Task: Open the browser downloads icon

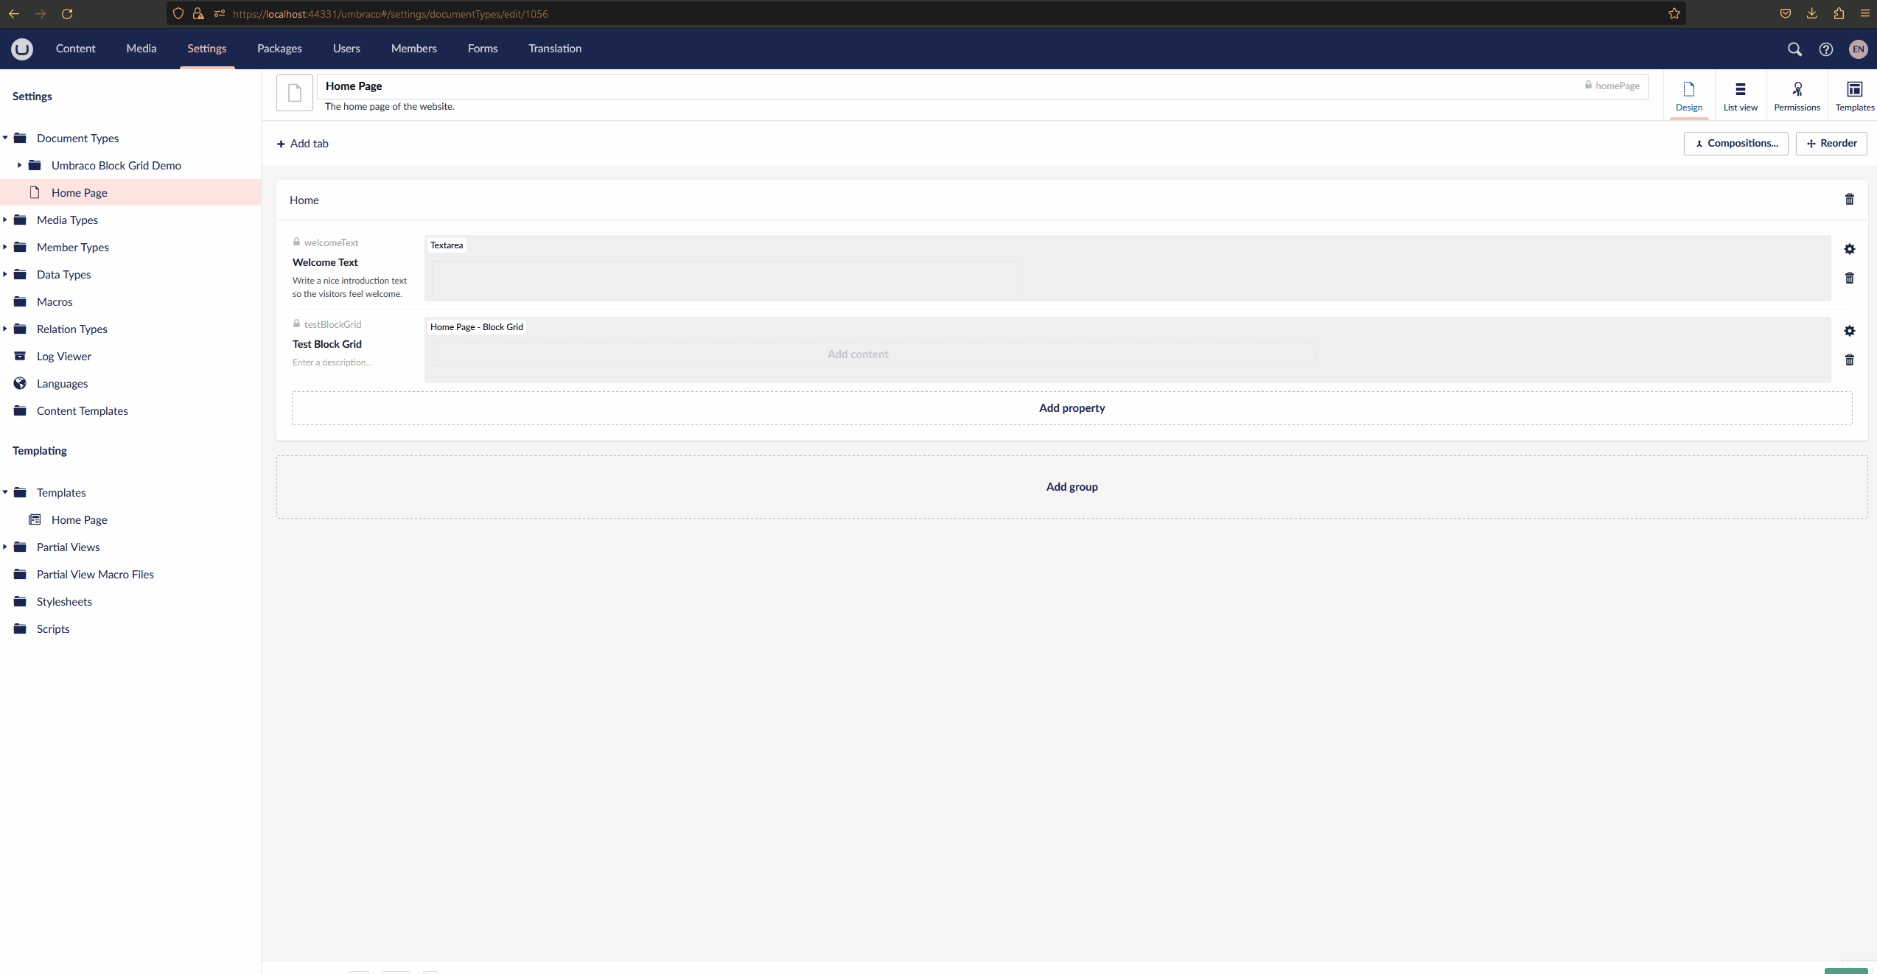Action: coord(1812,13)
